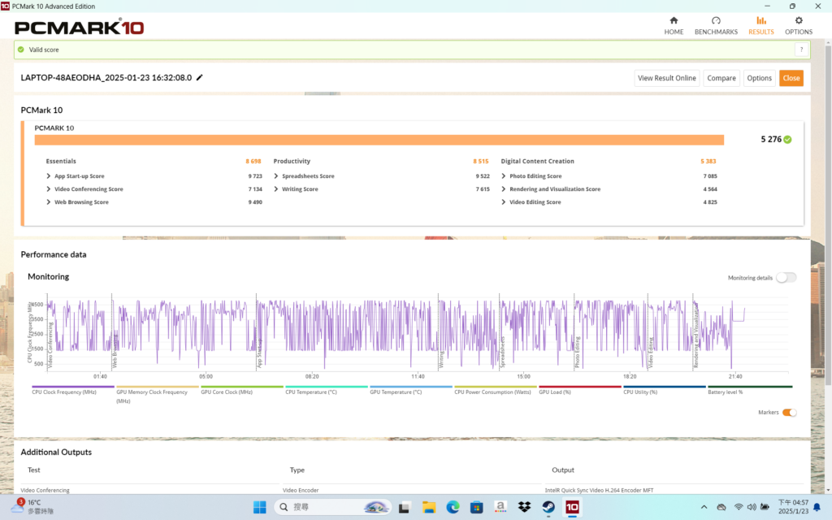832x520 pixels.
Task: Select CPU Utility (%) legend
Action: pyautogui.click(x=665, y=390)
